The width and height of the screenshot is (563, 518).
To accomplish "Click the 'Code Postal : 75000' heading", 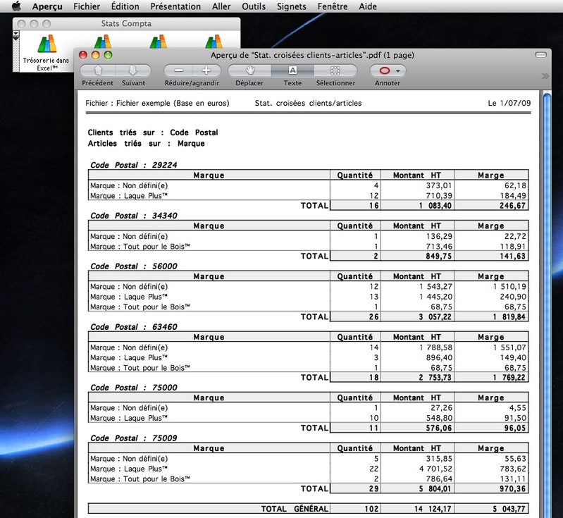I will coord(134,388).
